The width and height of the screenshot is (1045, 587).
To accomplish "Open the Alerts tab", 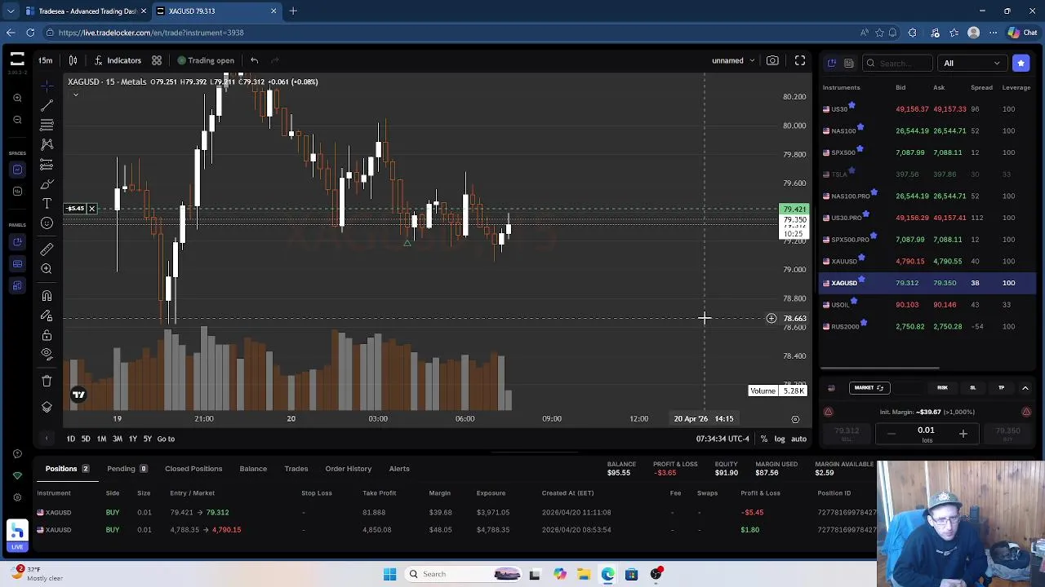I will pos(399,469).
